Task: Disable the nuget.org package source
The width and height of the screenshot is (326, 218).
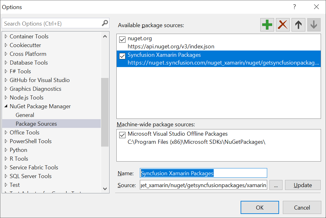Action: (x=123, y=39)
